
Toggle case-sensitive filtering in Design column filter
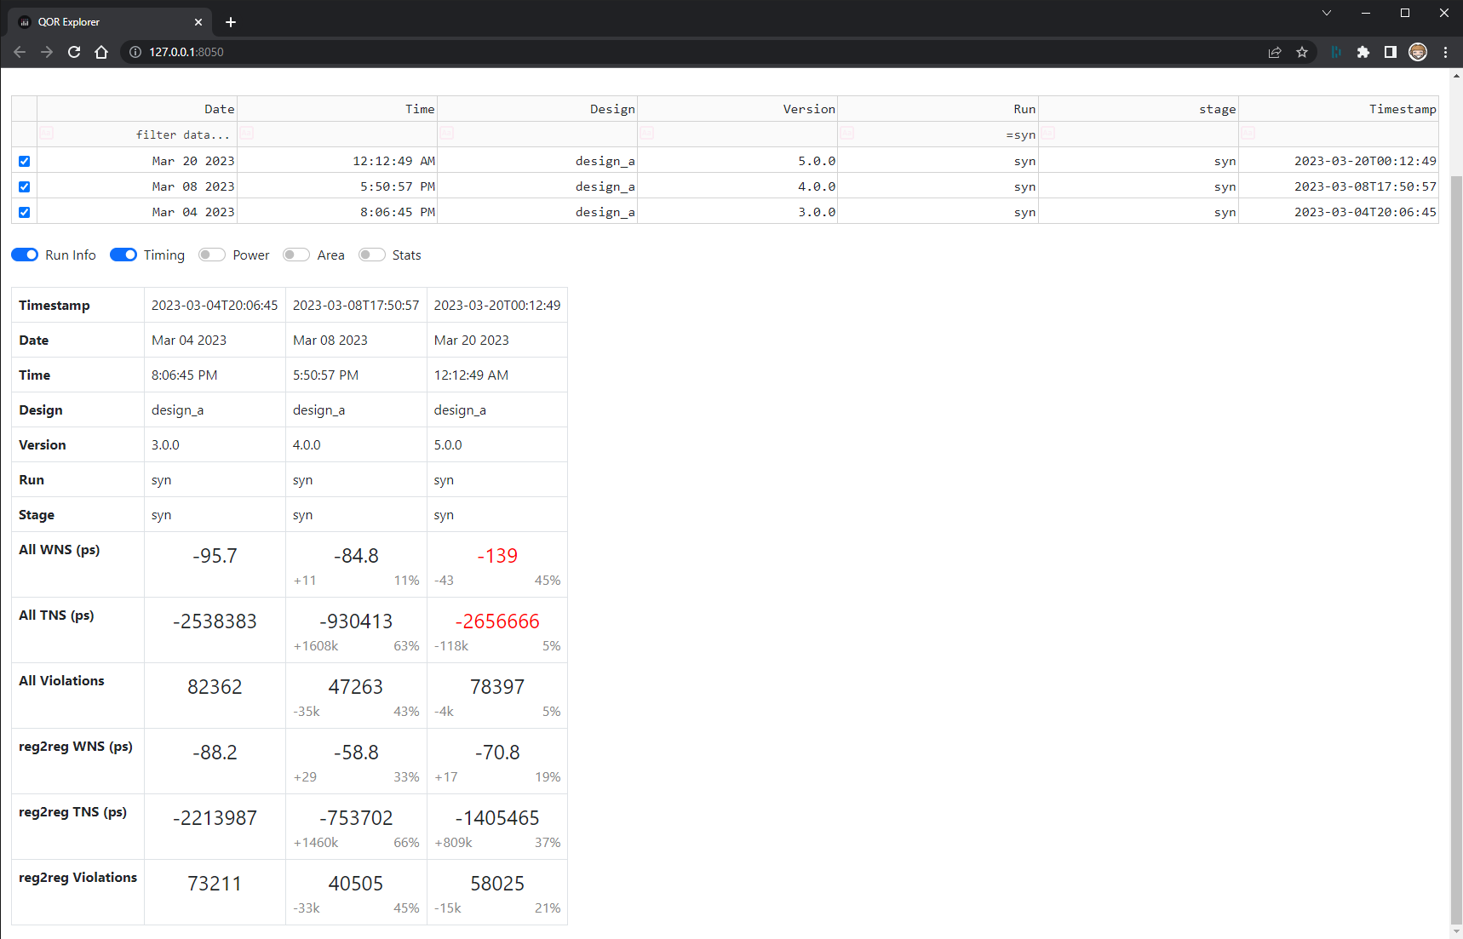[x=446, y=134]
